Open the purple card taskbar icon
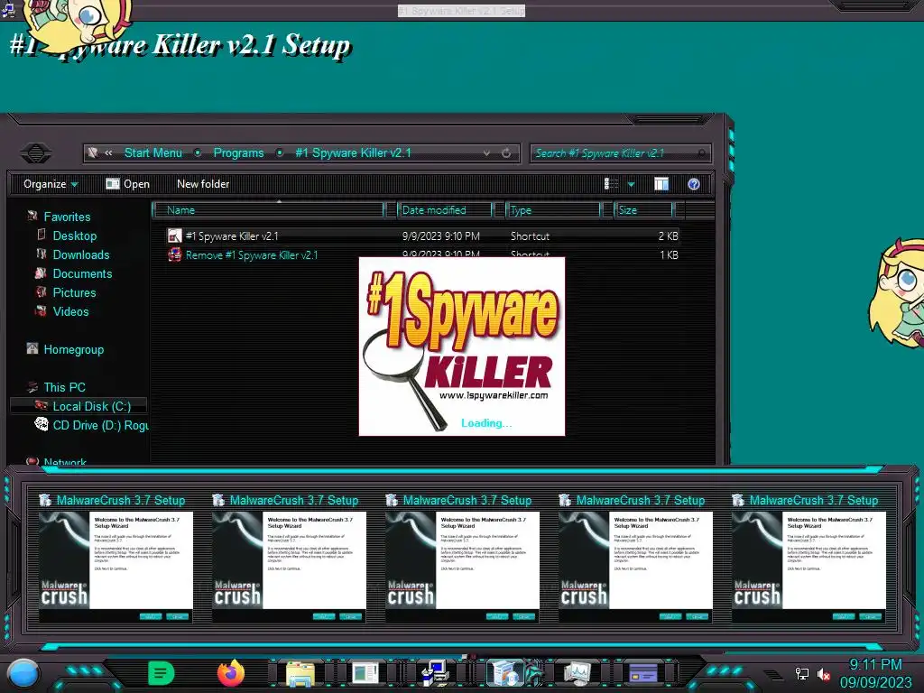Image resolution: width=924 pixels, height=693 pixels. tap(643, 673)
